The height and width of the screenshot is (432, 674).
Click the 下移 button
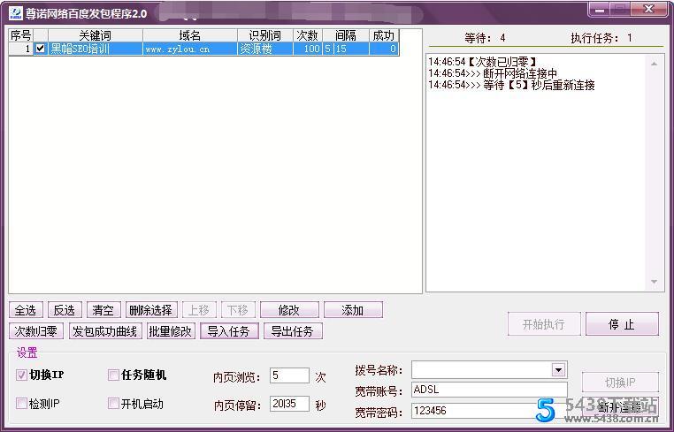point(238,310)
